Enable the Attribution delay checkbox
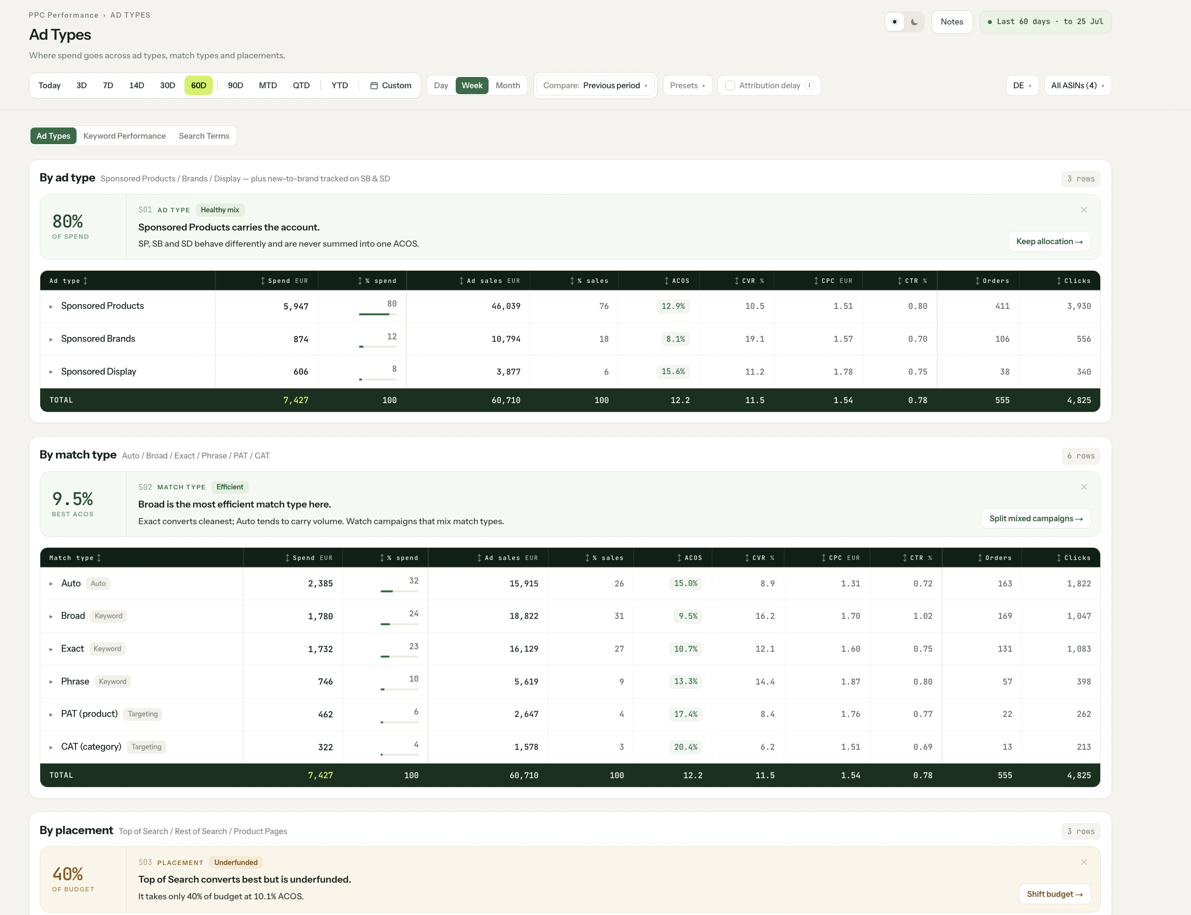The height and width of the screenshot is (915, 1191). coord(730,85)
